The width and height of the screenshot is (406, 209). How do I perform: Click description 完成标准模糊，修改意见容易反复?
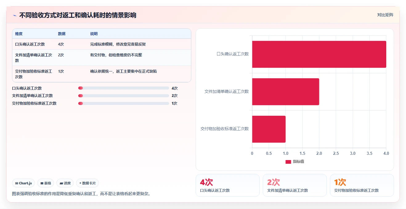pos(118,44)
